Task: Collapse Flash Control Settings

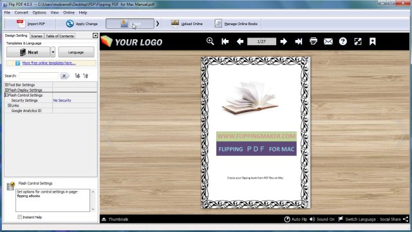Action: pyautogui.click(x=6, y=95)
